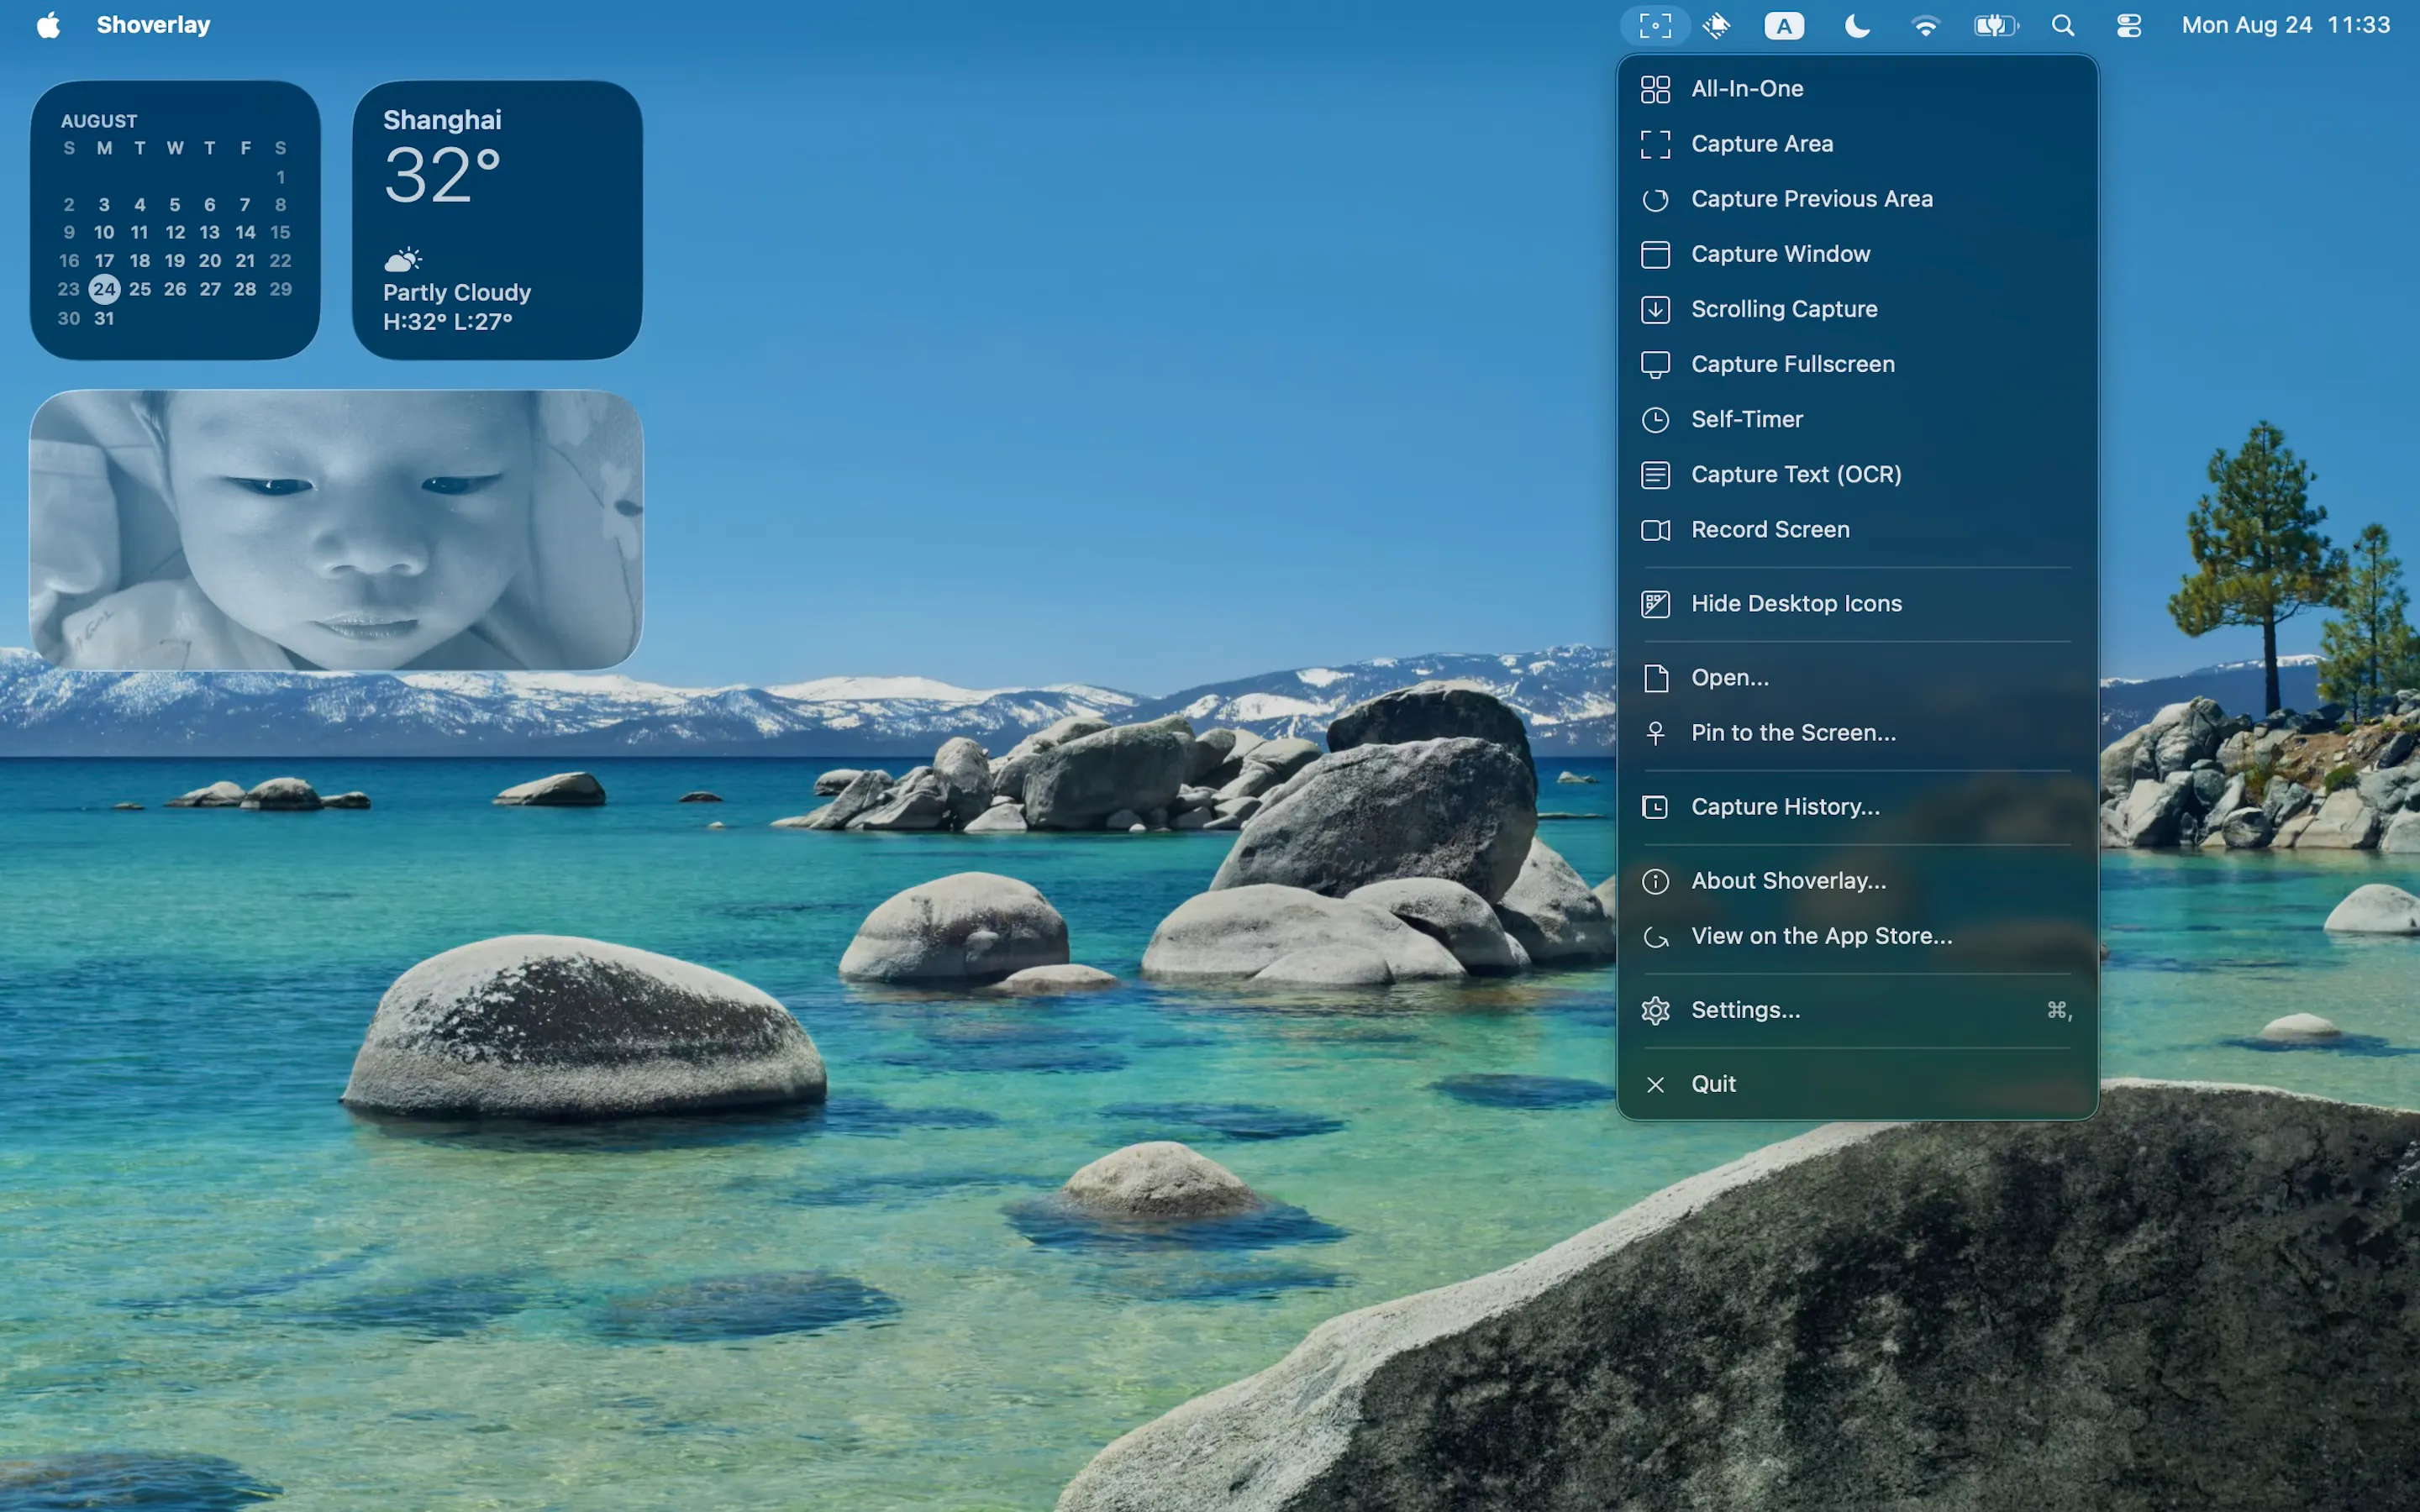Choose About Shoverlay... entry
This screenshot has height=1512, width=2420.
point(1857,880)
